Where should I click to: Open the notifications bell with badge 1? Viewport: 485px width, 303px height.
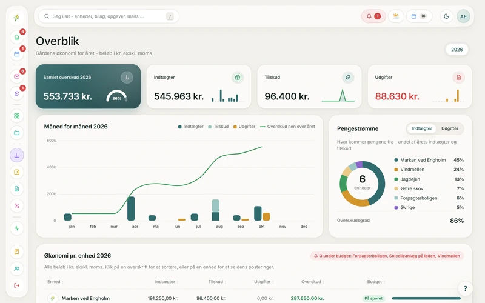tap(373, 16)
